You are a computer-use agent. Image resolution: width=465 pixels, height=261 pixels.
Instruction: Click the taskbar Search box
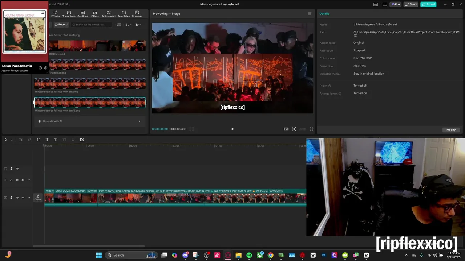(132, 255)
